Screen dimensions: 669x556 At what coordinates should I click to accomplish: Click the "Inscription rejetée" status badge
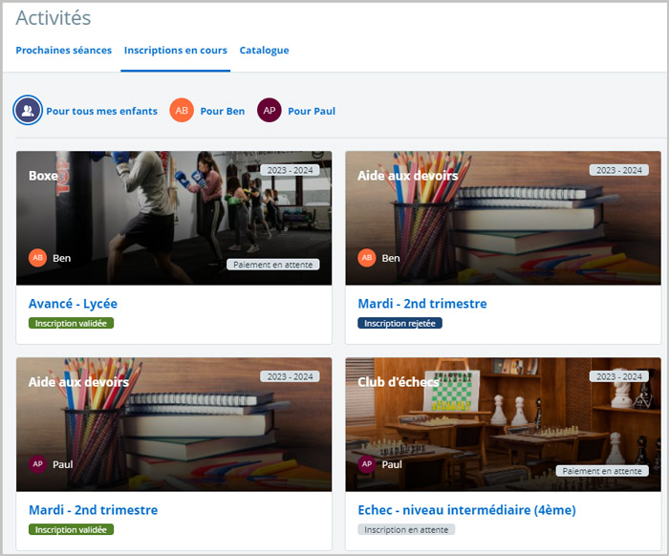click(x=399, y=323)
